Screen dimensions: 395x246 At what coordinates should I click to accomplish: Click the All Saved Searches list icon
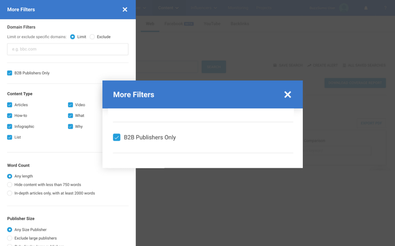pyautogui.click(x=344, y=66)
